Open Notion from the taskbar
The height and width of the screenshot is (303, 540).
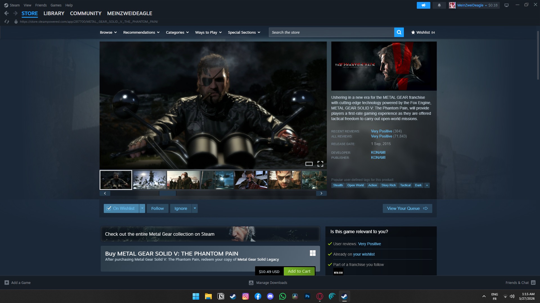pos(221,296)
